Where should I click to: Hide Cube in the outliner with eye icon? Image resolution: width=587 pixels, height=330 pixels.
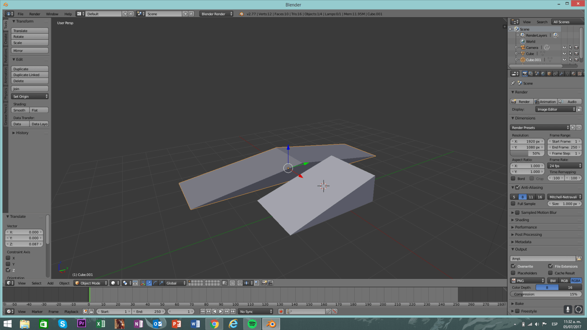click(x=564, y=54)
